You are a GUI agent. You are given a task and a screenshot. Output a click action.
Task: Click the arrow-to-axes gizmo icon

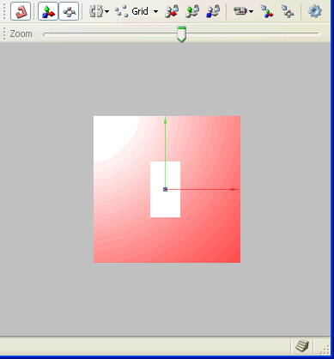point(267,11)
